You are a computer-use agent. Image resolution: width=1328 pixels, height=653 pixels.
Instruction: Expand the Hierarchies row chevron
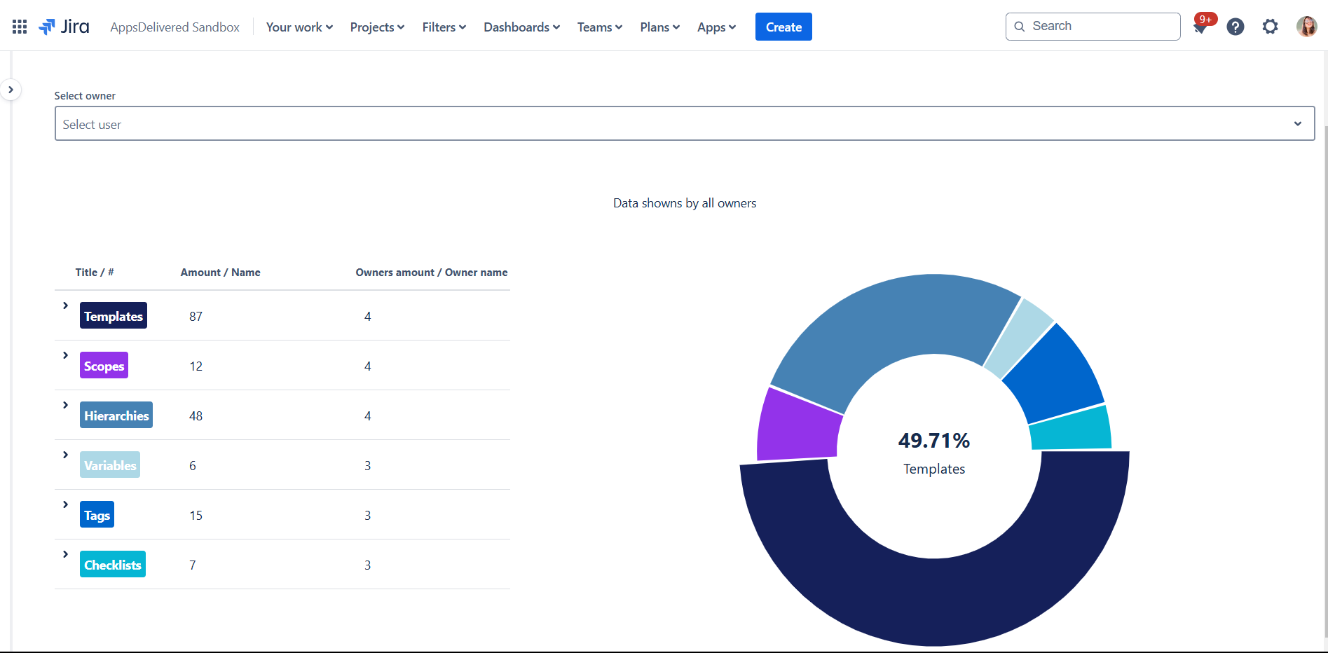click(x=65, y=405)
